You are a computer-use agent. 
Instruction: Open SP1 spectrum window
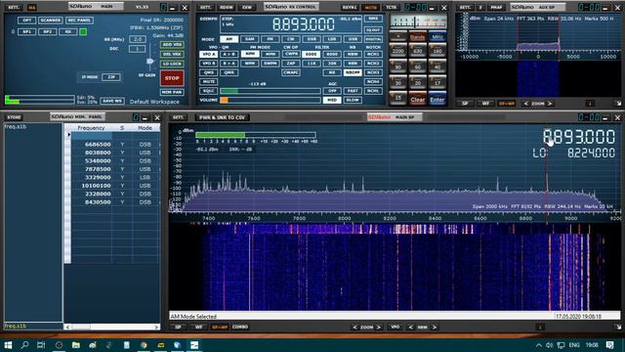[26, 31]
